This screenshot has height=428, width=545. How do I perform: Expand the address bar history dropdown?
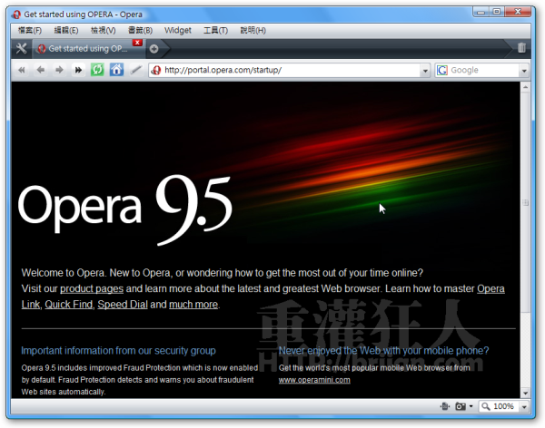(425, 71)
